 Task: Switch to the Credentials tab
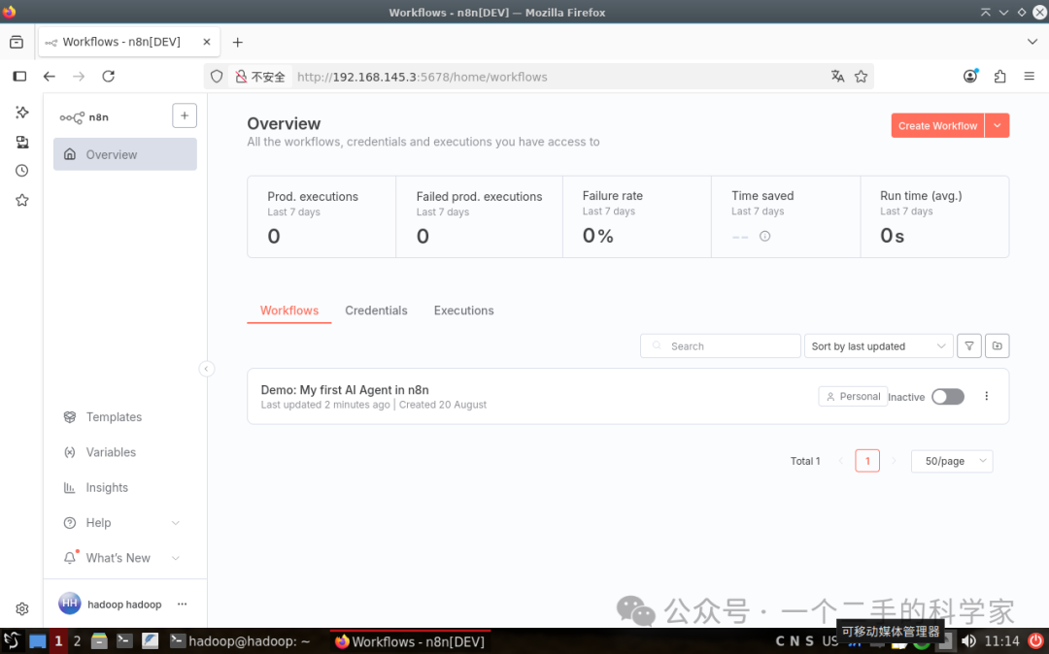point(376,311)
